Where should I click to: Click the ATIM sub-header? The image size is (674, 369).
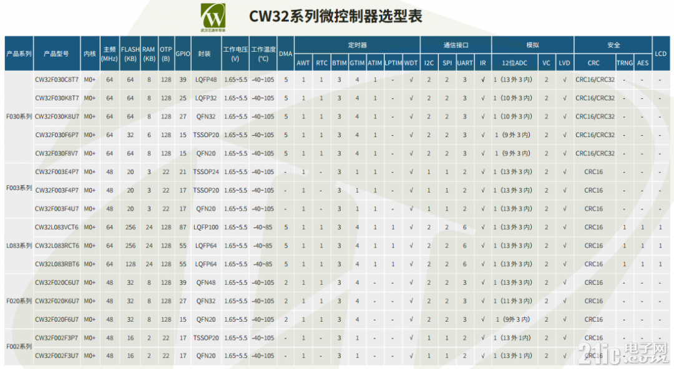pyautogui.click(x=375, y=63)
